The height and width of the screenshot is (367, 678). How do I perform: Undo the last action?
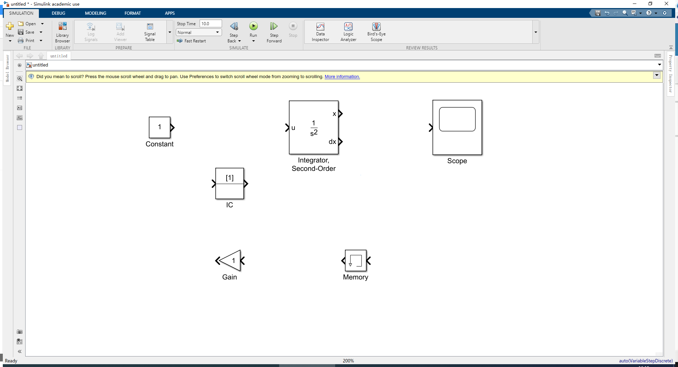coord(607,13)
